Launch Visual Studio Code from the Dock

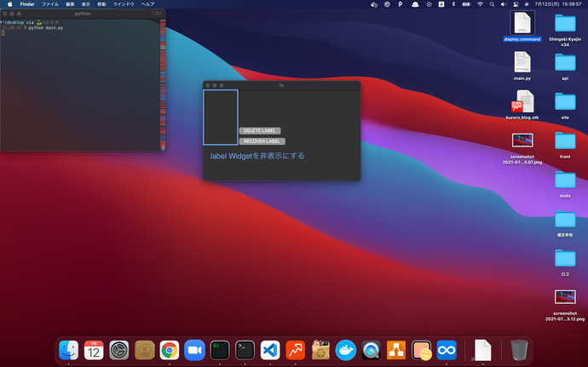[x=270, y=350]
